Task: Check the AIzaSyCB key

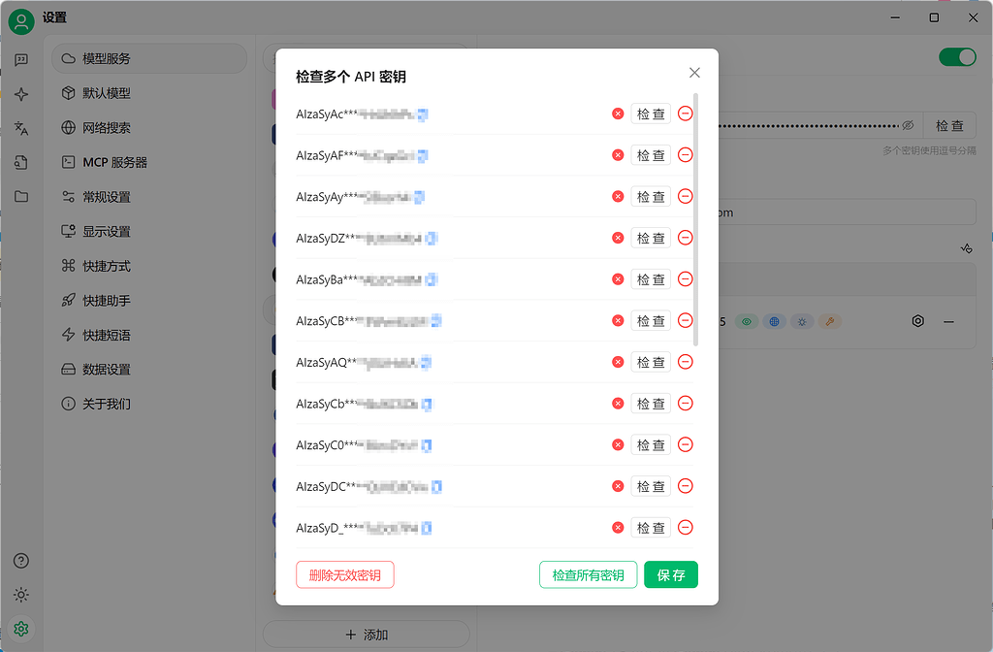Action: 651,320
